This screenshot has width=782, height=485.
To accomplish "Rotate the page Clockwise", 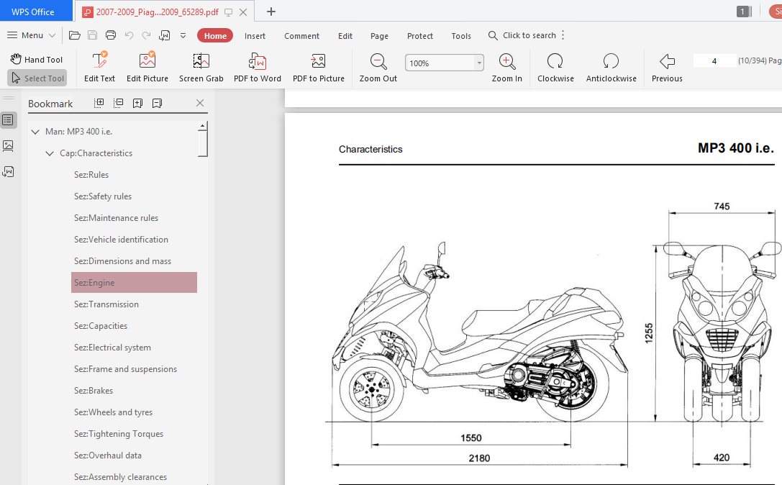I will (555, 67).
